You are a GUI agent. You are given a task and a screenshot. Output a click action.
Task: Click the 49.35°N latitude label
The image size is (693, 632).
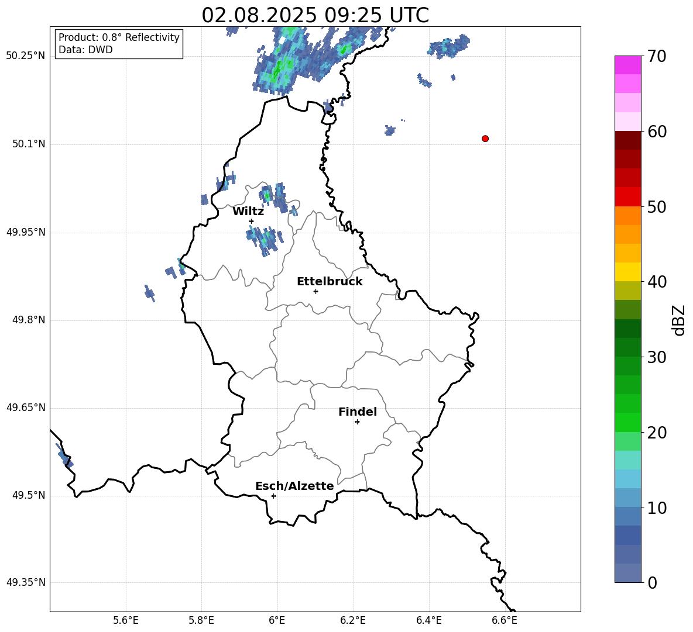(x=26, y=582)
